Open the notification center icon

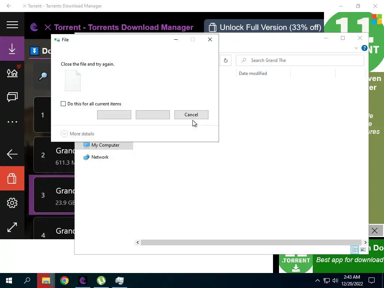click(372, 280)
